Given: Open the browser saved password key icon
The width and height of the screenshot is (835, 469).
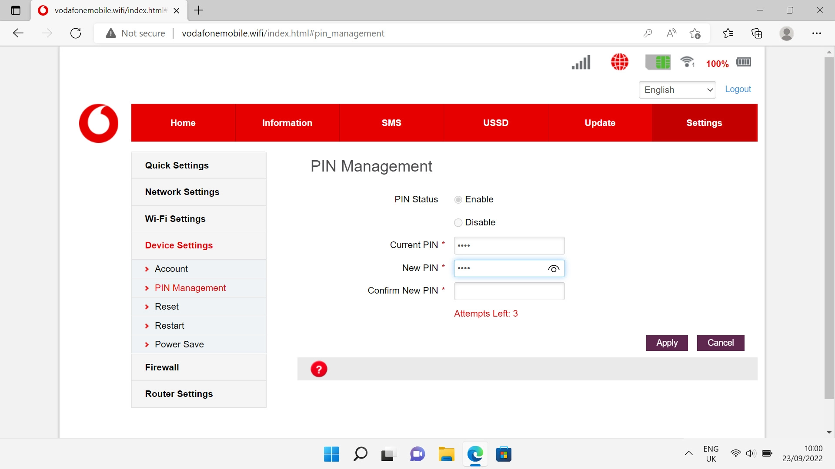Looking at the screenshot, I should 648,33.
